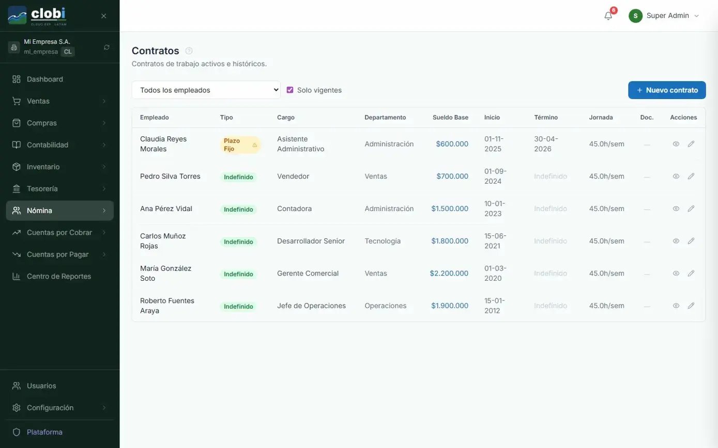The height and width of the screenshot is (448, 718).
Task: Open Dashboard from the sidebar
Action: coord(45,79)
